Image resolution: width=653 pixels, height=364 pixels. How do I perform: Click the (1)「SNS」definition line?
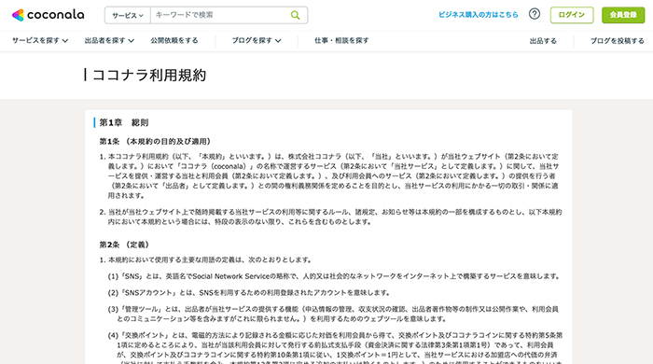334,276
